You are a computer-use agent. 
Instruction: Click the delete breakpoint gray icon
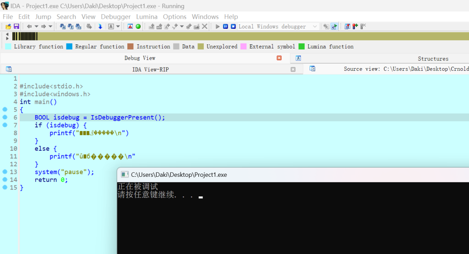point(363,26)
